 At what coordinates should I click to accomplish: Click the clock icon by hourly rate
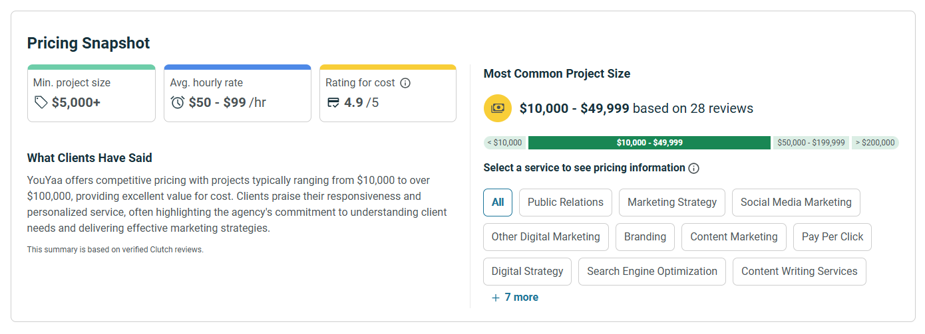(178, 102)
